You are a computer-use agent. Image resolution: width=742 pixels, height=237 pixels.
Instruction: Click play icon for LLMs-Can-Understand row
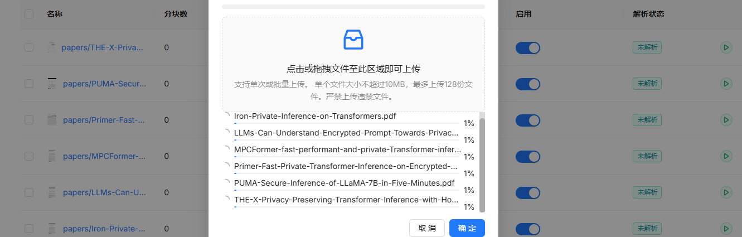tap(725, 192)
